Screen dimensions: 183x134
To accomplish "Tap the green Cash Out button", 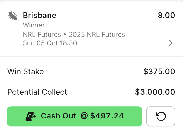I will 75,116.
